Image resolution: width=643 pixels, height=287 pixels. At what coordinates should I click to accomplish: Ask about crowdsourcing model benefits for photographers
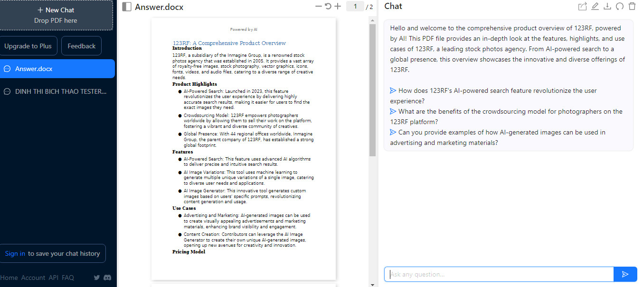point(506,117)
